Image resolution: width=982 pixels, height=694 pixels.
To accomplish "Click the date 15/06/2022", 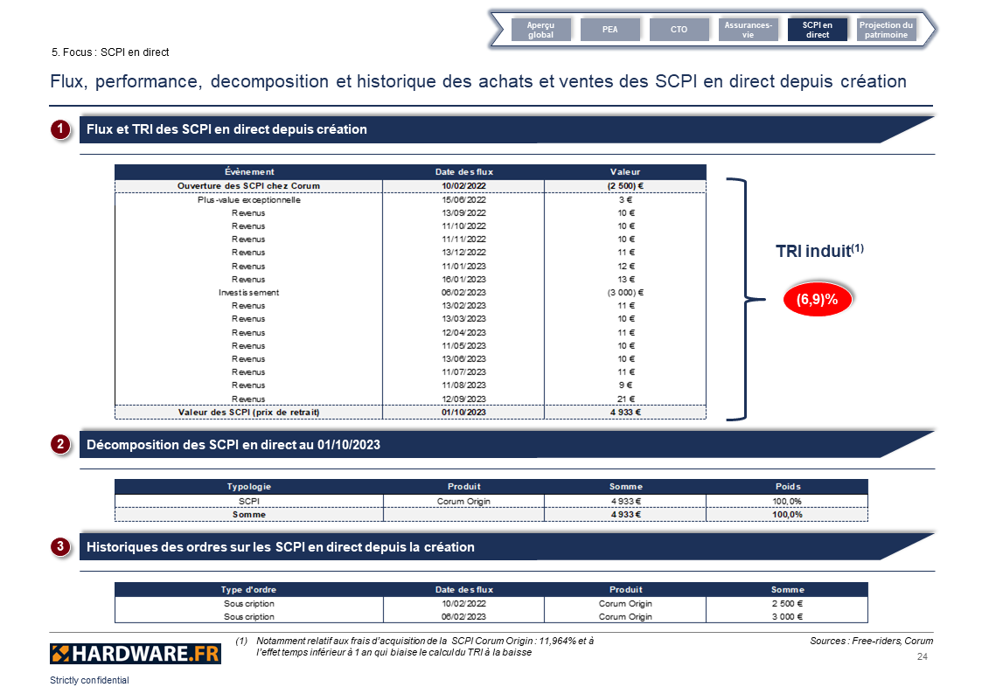I will [x=463, y=199].
